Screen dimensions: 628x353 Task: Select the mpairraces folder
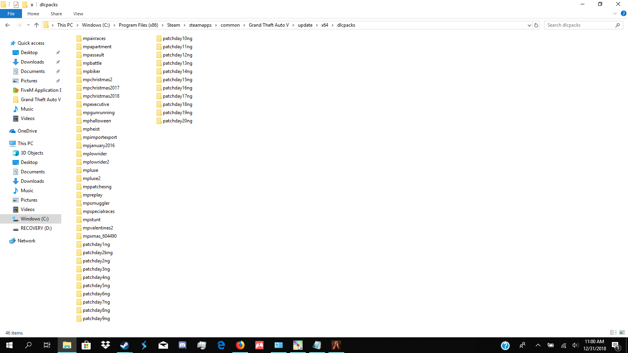coord(91,38)
